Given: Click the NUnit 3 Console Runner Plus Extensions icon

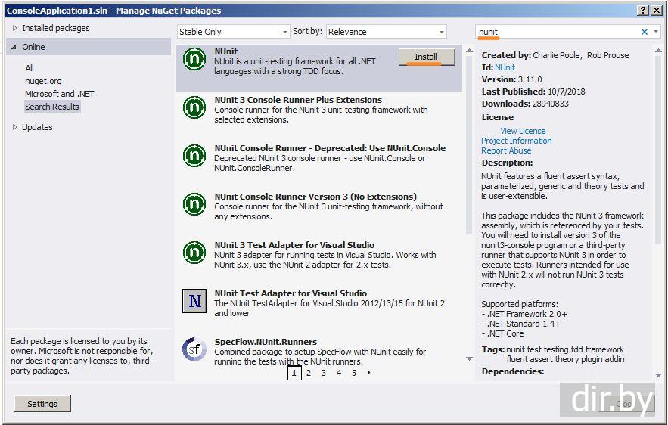Looking at the screenshot, I should click(x=194, y=107).
